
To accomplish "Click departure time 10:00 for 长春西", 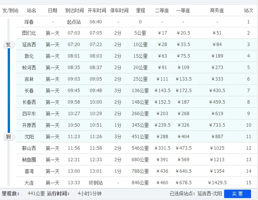I will (96, 102).
